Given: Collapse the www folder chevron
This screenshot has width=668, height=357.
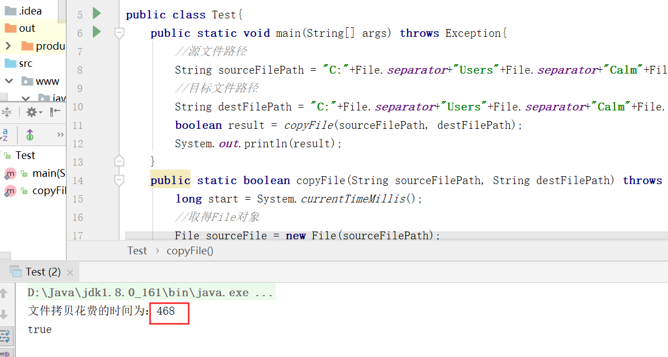Looking at the screenshot, I should (x=9, y=81).
